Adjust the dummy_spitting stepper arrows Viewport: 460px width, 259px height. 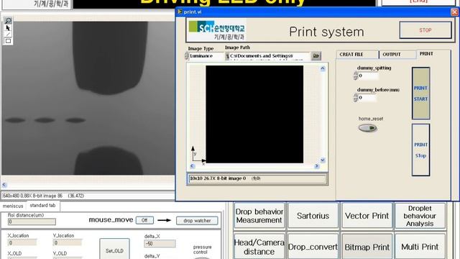point(356,76)
